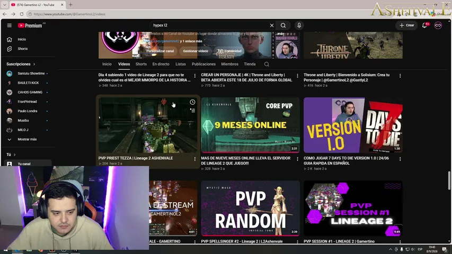The height and width of the screenshot is (254, 452).
Task: Open the Publicaciones tab
Action: coord(204,64)
